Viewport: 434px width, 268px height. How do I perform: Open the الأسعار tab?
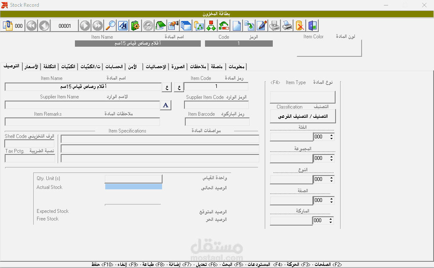pos(31,66)
